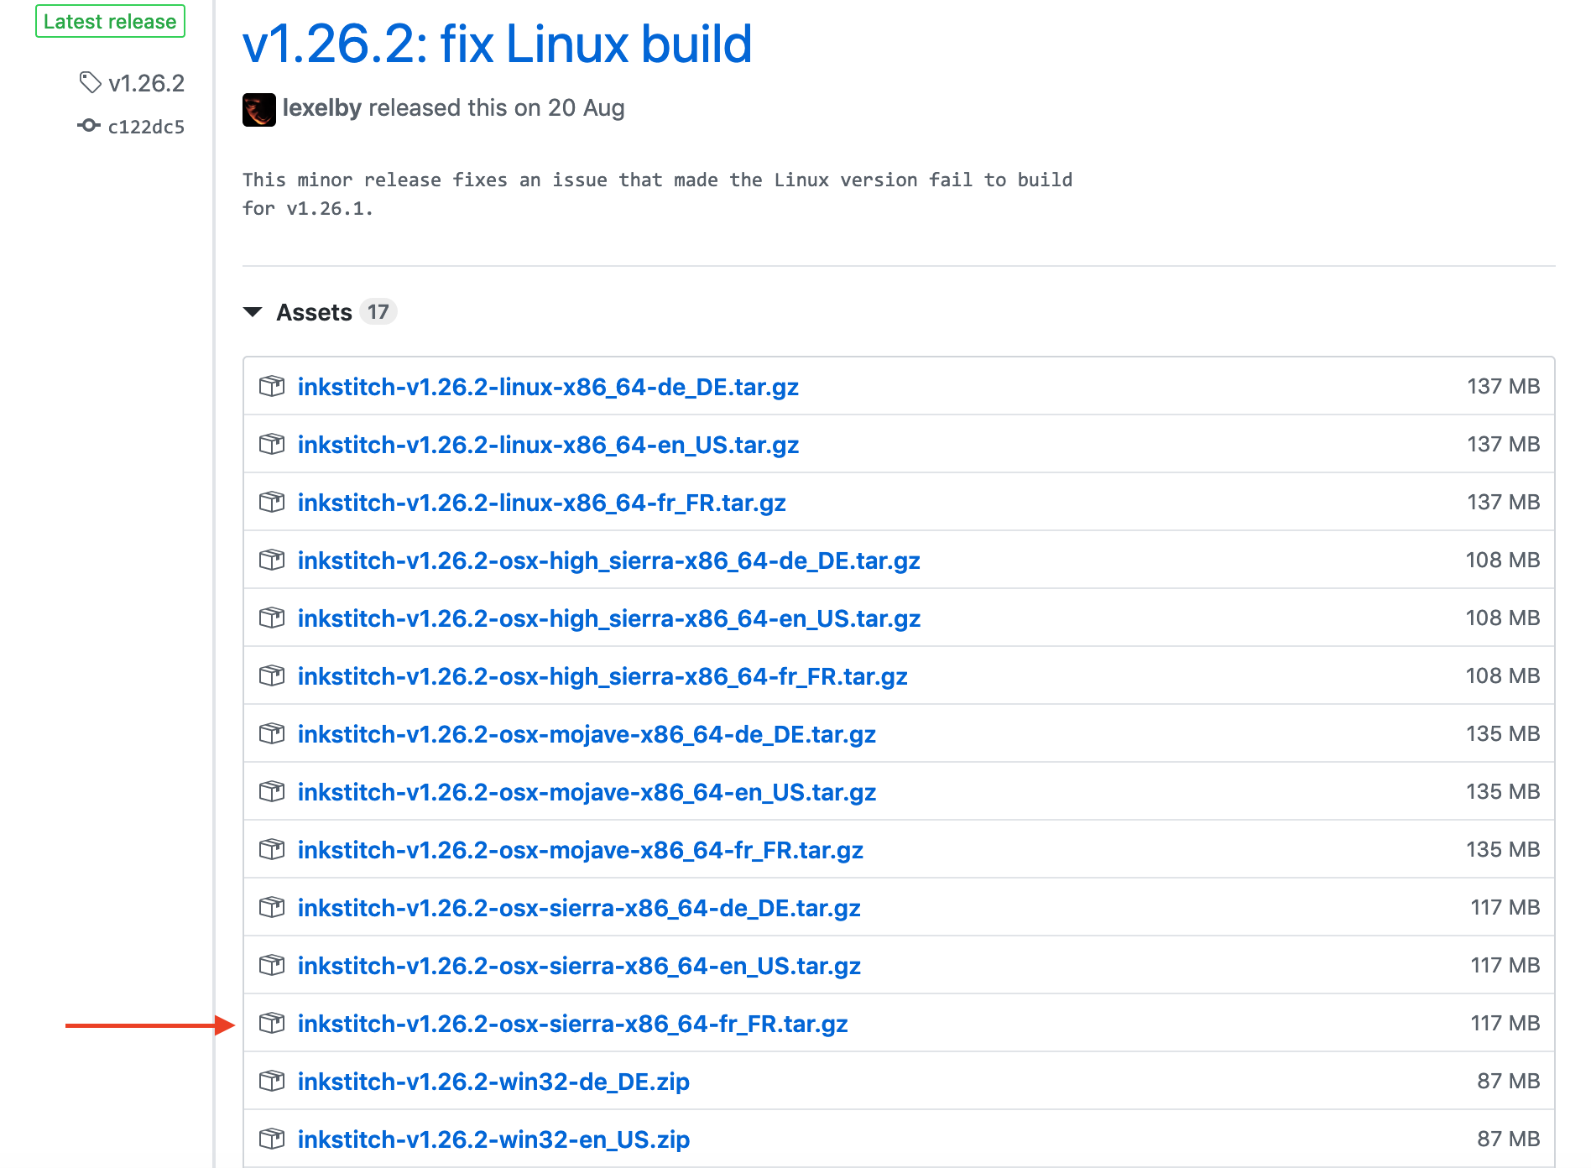The height and width of the screenshot is (1168, 1591).
Task: Open the v1.26.2: fix Linux build title
Action: tap(497, 44)
